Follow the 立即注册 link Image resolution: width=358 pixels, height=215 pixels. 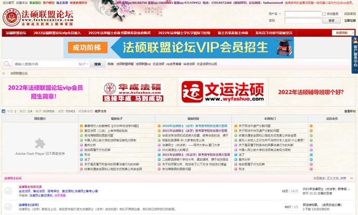(350, 21)
